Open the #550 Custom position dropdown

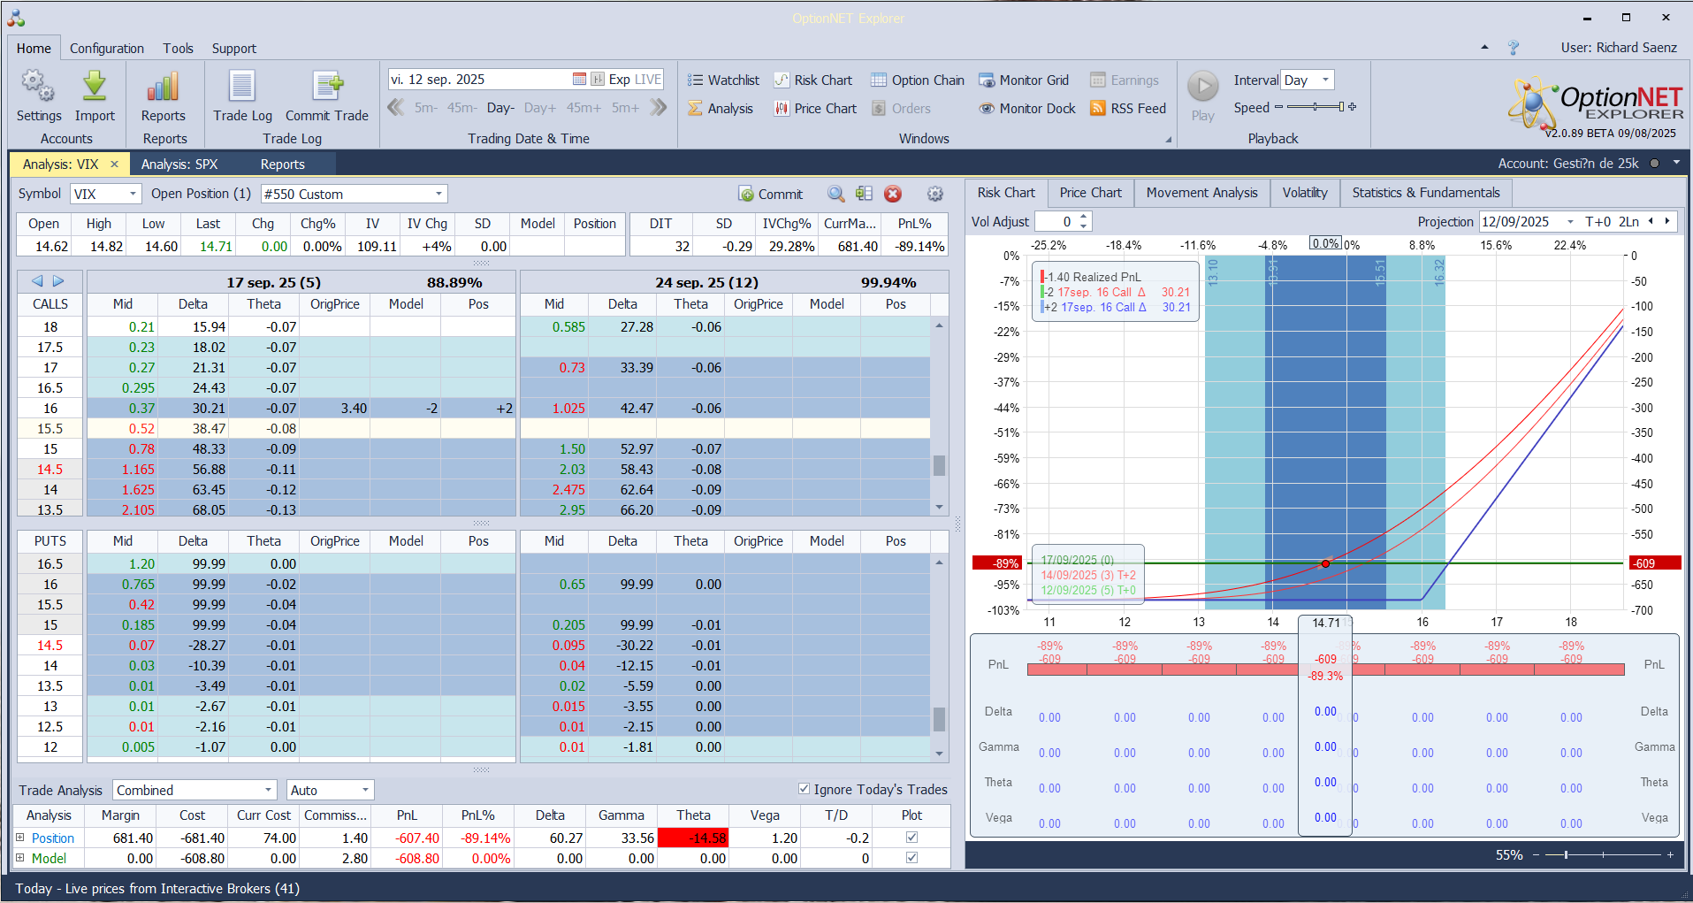tap(439, 194)
